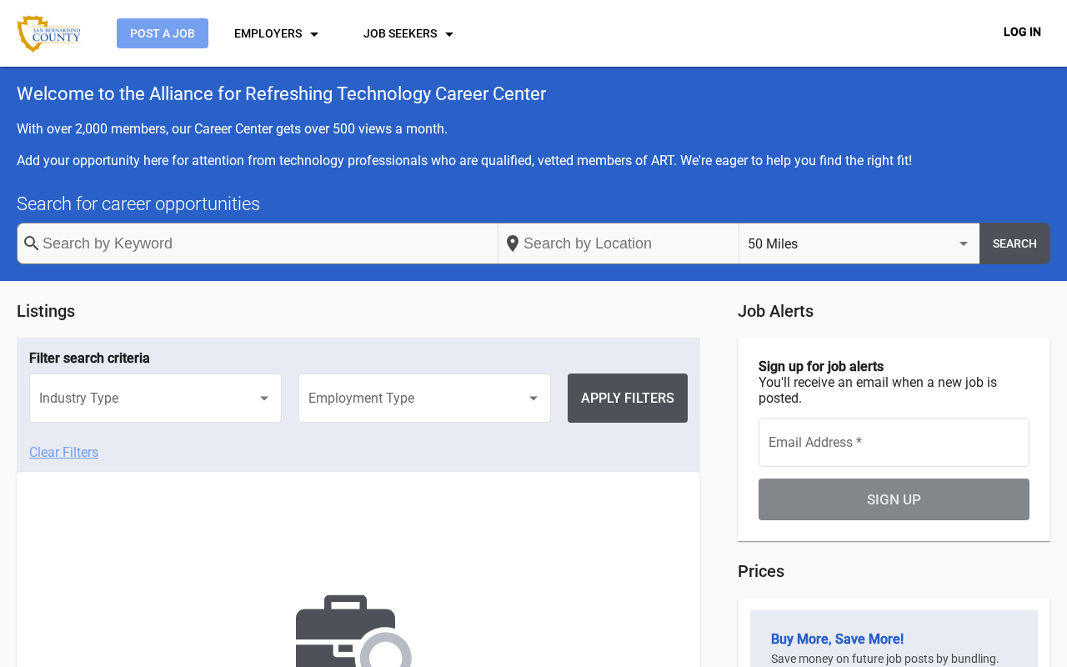
Task: Click the magnifier icon in keyword search
Action: point(32,243)
